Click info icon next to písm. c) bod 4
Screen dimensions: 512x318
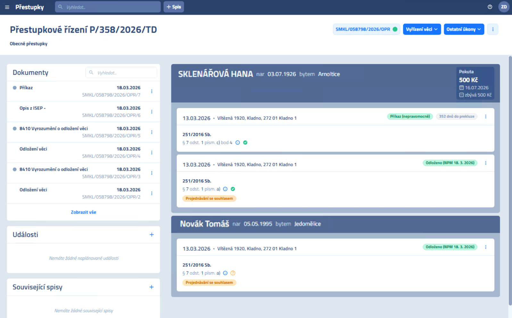(x=238, y=143)
